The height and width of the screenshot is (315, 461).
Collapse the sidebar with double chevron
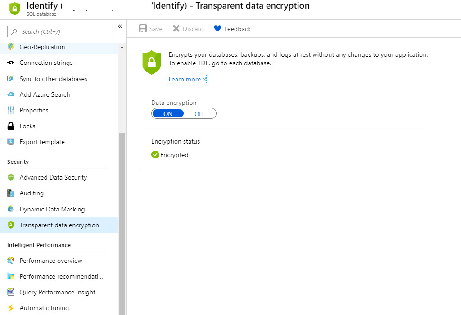(120, 27)
